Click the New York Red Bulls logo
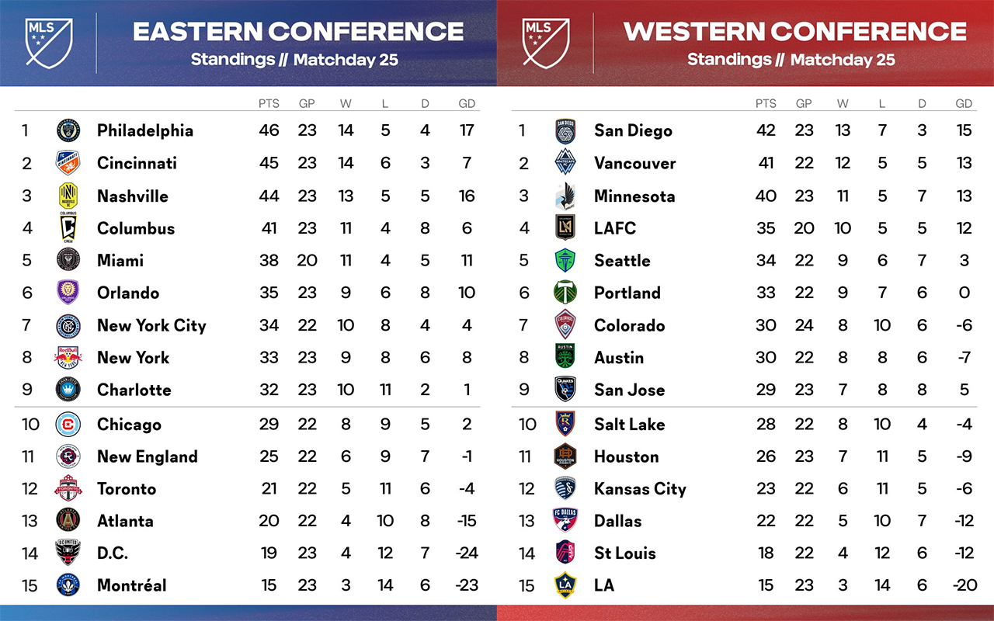The width and height of the screenshot is (994, 621). 68,357
